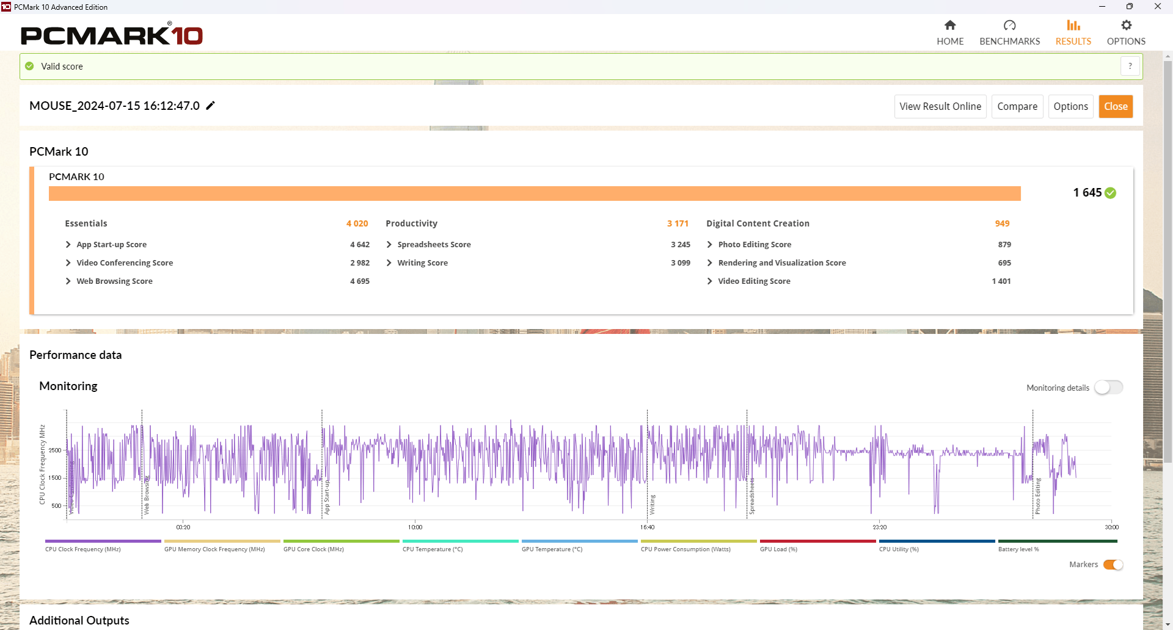Image resolution: width=1173 pixels, height=630 pixels.
Task: Toggle GPU Load legend series
Action: pos(817,545)
